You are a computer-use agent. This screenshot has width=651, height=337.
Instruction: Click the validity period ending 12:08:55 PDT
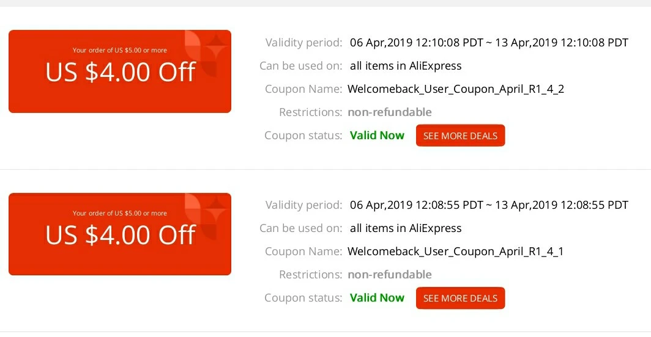(489, 205)
